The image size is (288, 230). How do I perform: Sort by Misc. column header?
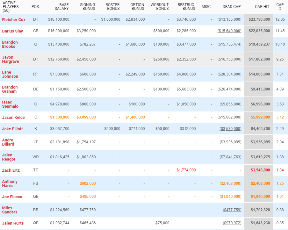[x=207, y=7]
